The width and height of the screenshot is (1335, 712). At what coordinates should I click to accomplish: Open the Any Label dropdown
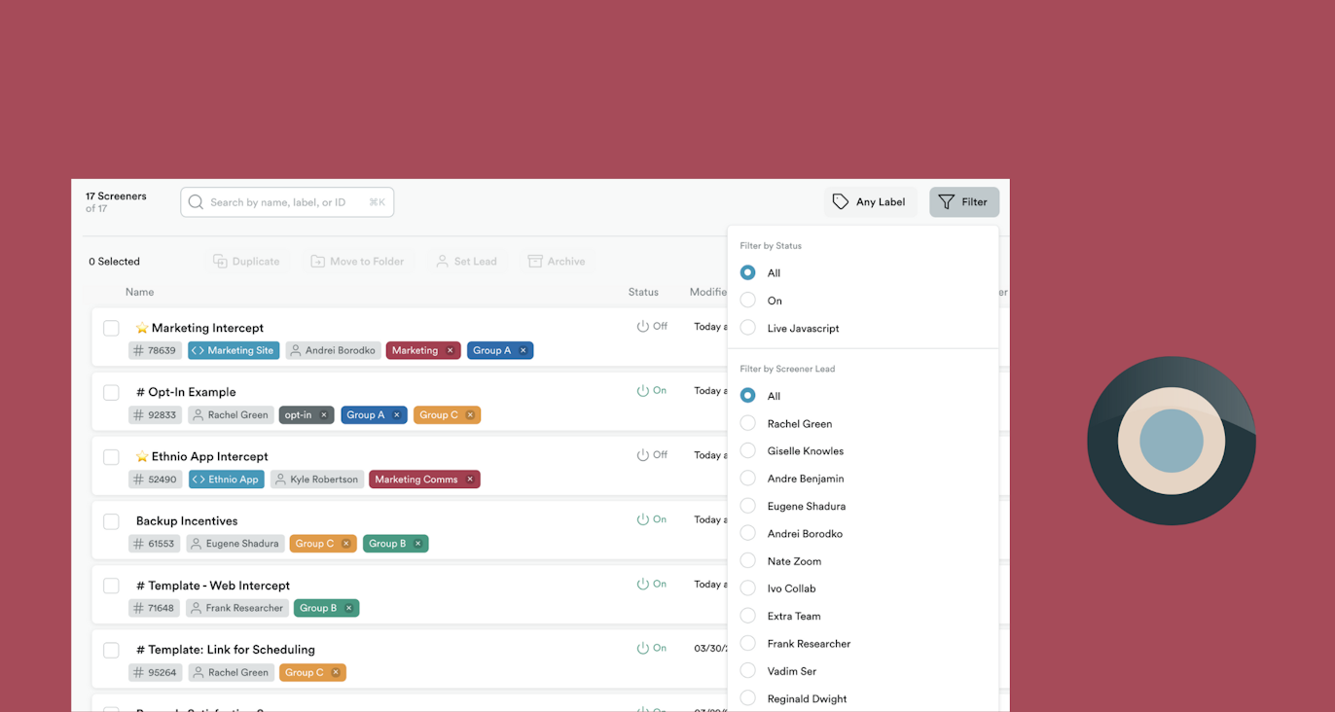tap(870, 201)
